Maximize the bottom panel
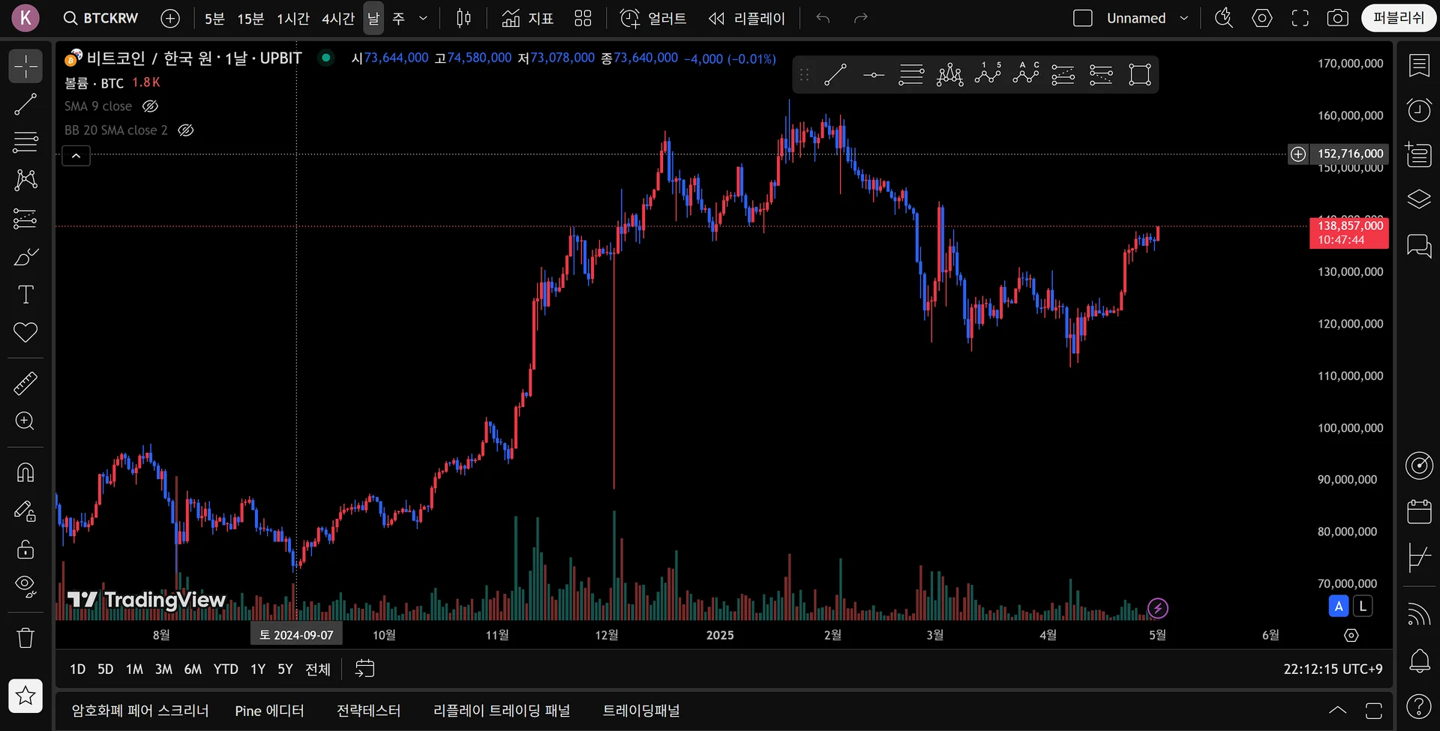Viewport: 1440px width, 731px height. coord(1373,710)
